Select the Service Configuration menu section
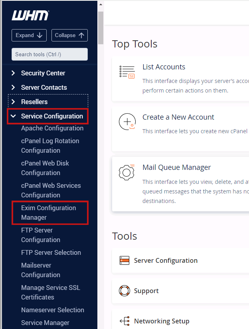249x329 pixels. (52, 116)
